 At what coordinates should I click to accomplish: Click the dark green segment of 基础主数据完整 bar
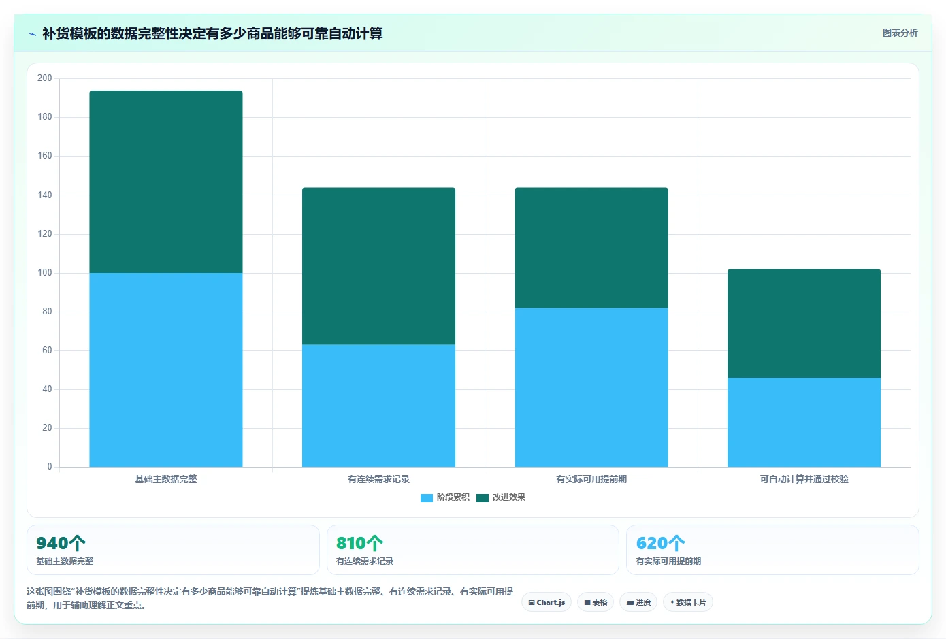pyautogui.click(x=166, y=182)
